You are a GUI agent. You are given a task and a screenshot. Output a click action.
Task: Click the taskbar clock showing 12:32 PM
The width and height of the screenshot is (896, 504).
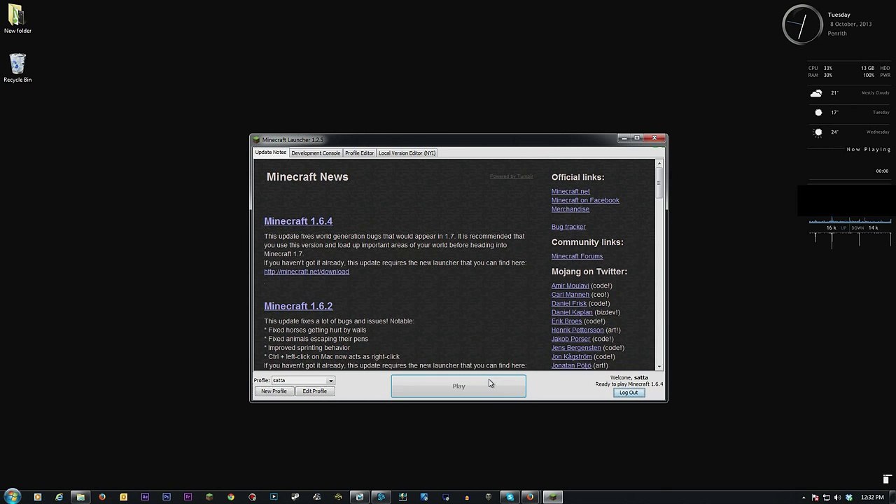point(872,497)
